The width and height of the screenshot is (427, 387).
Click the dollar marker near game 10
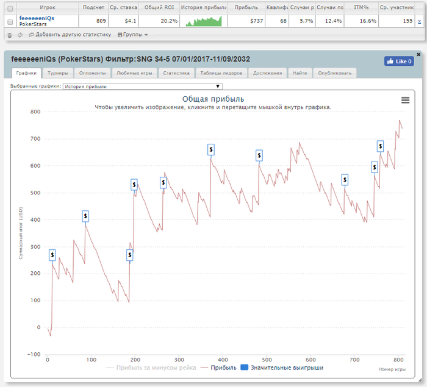tap(52, 255)
